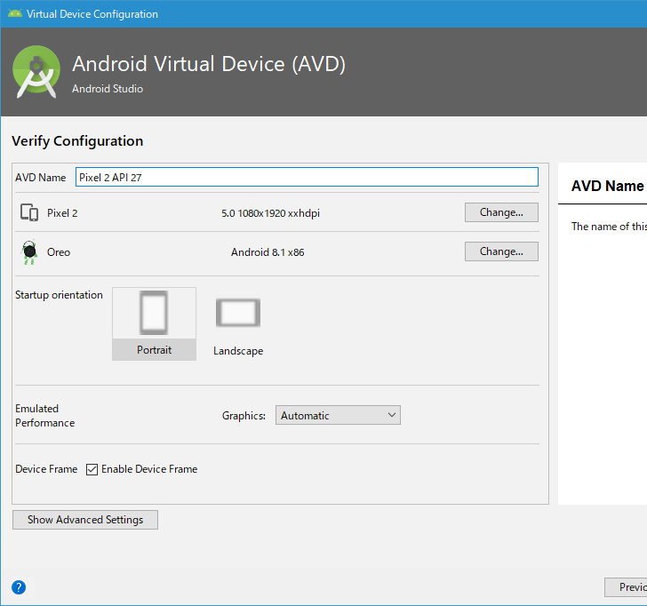Click the 'Verify Configuration' heading
The height and width of the screenshot is (606, 647).
[77, 141]
